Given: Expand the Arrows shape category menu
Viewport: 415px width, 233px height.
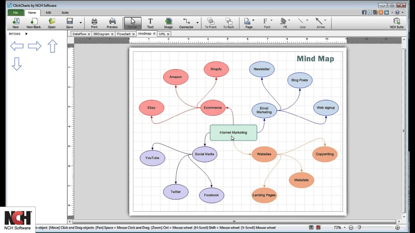Looking at the screenshot, I should (x=26, y=34).
